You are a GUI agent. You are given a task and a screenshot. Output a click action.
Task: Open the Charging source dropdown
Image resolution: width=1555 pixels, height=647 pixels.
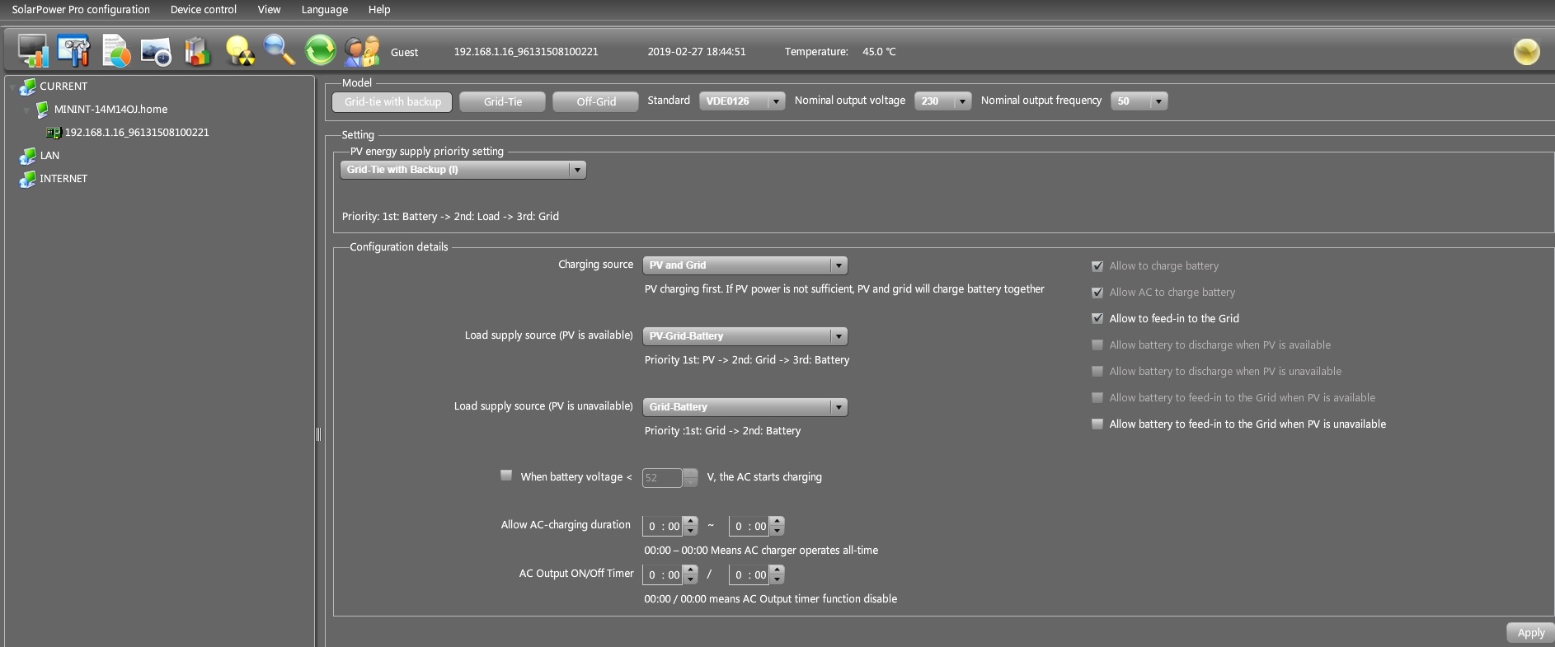click(x=745, y=265)
